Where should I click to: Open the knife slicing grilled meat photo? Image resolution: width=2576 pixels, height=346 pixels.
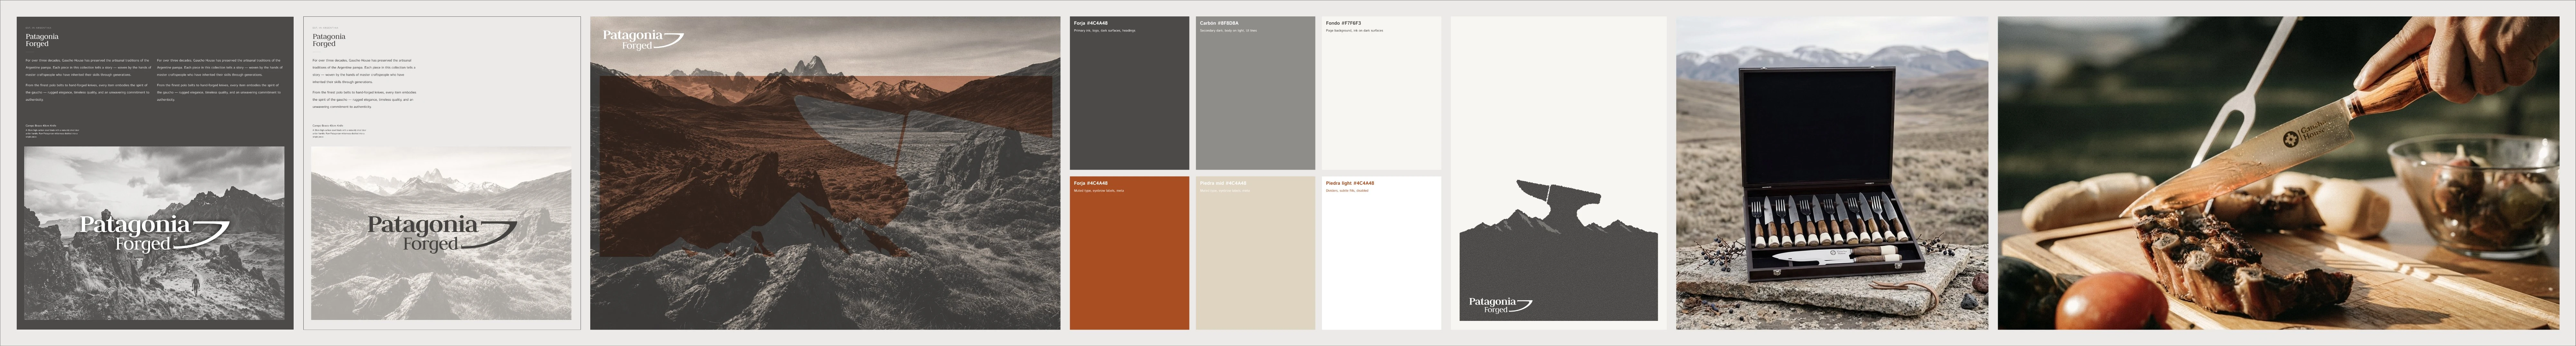[x=2278, y=173]
